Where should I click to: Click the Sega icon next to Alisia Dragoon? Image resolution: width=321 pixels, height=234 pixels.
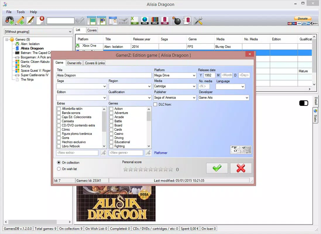17,48
